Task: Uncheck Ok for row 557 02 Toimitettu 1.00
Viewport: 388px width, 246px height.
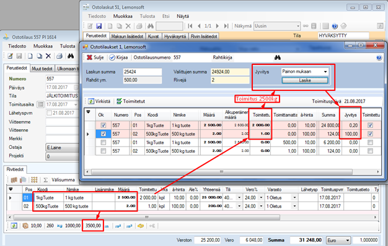Action: tap(103, 134)
